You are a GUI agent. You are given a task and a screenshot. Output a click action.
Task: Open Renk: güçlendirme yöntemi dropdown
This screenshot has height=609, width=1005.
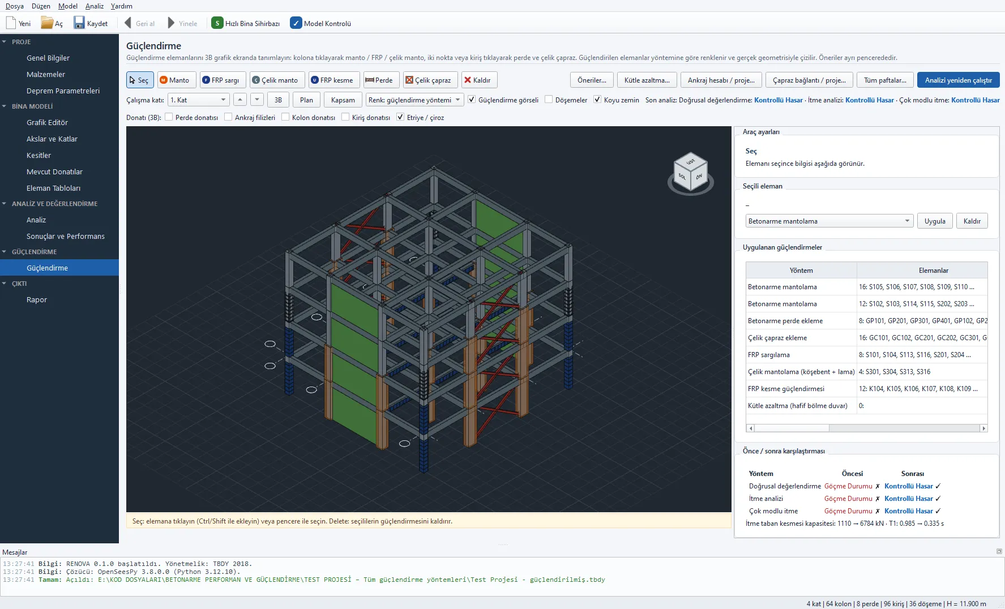[x=414, y=100]
